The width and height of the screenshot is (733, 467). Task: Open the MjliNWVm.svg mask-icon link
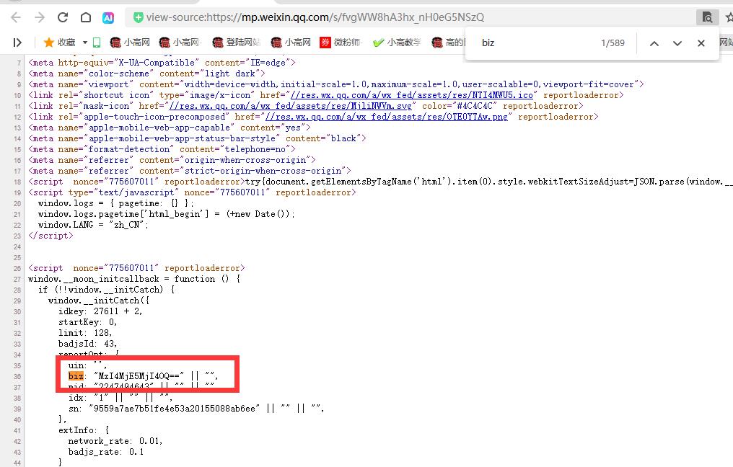point(290,106)
